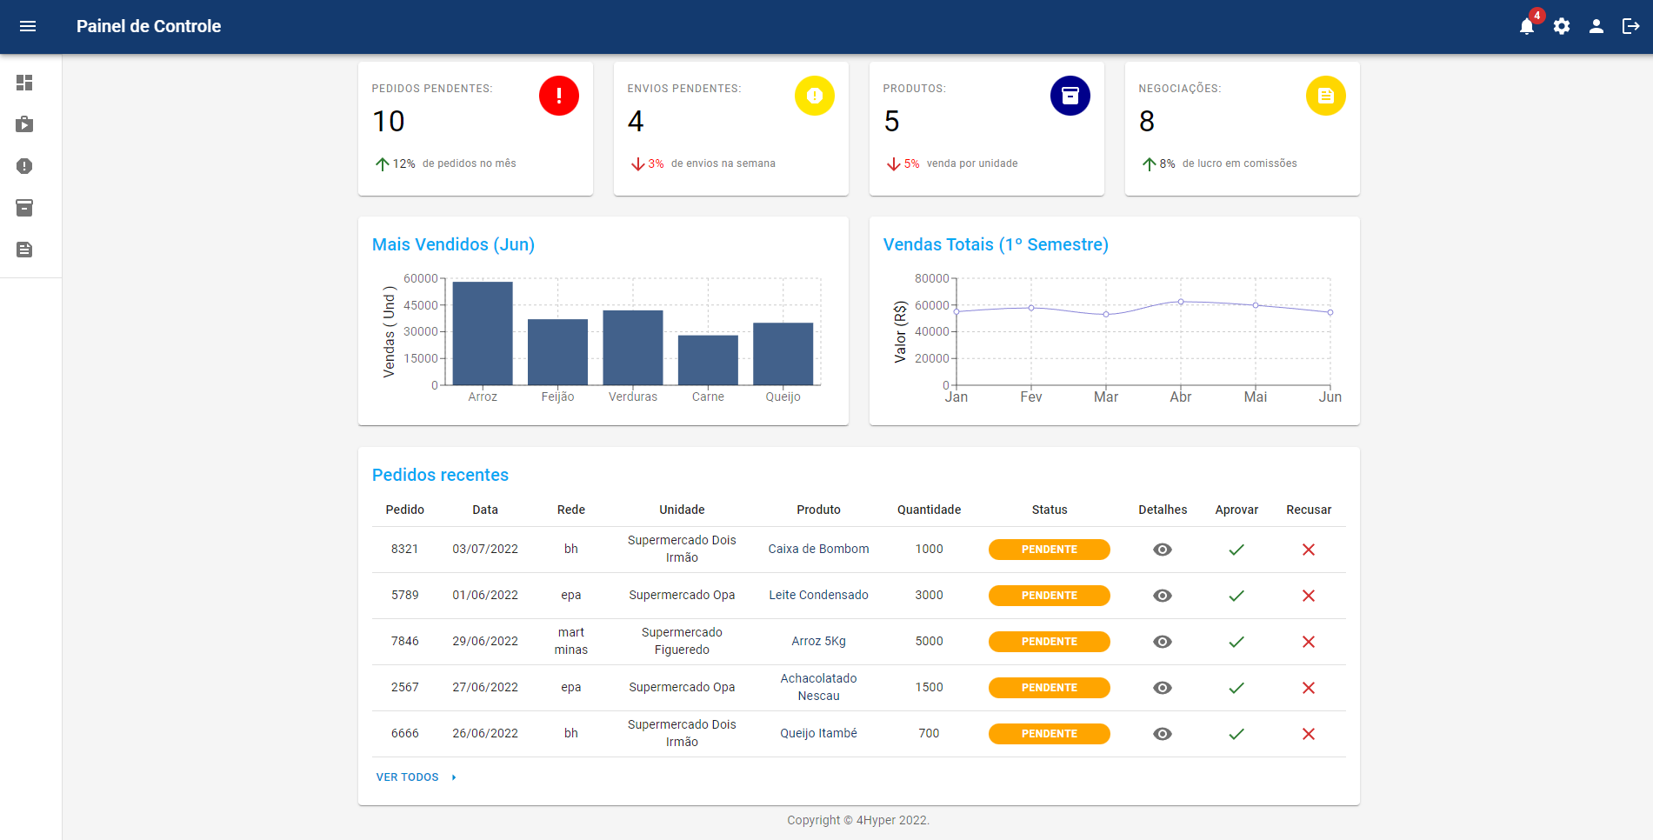
Task: Expand VER TODOS arrow
Action: point(454,777)
